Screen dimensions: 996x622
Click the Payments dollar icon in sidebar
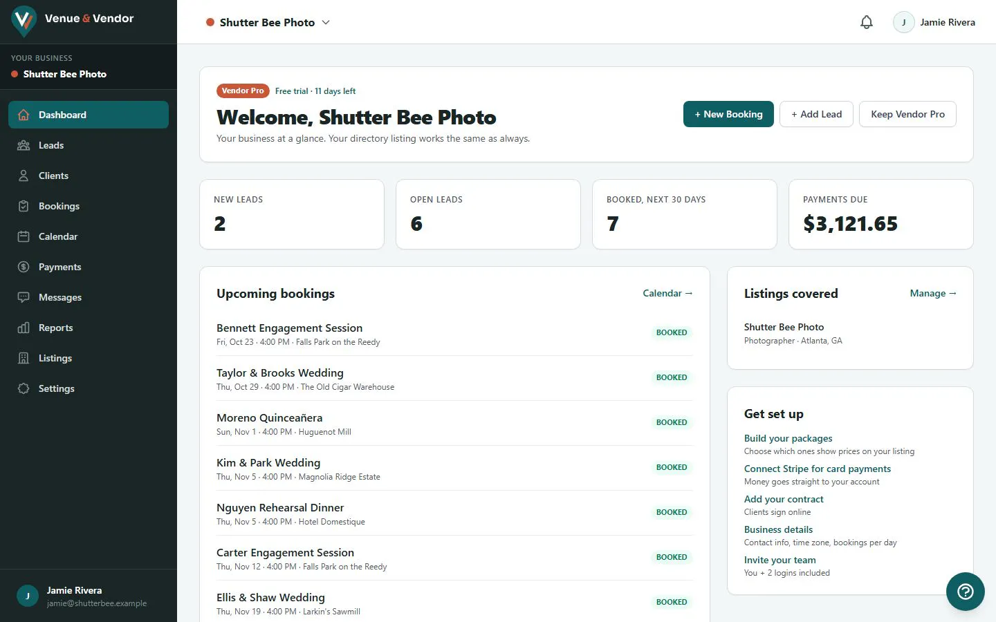[24, 267]
